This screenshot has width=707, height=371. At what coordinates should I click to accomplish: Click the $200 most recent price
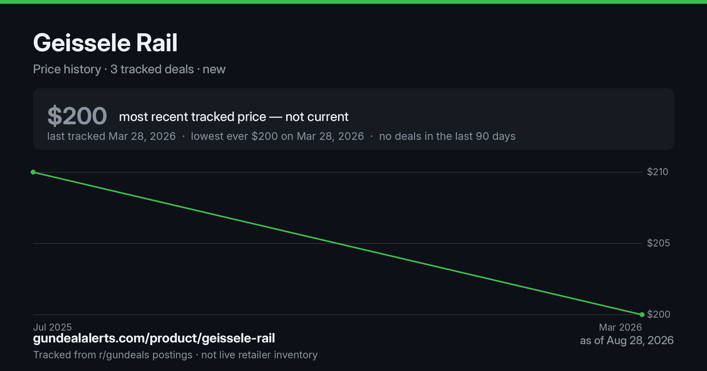click(x=77, y=116)
